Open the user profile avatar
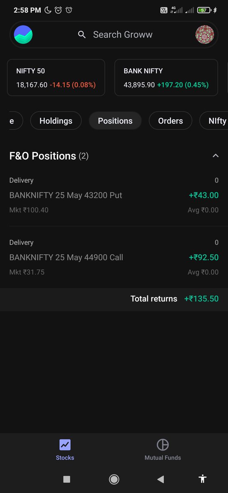The width and height of the screenshot is (228, 493). (x=205, y=35)
